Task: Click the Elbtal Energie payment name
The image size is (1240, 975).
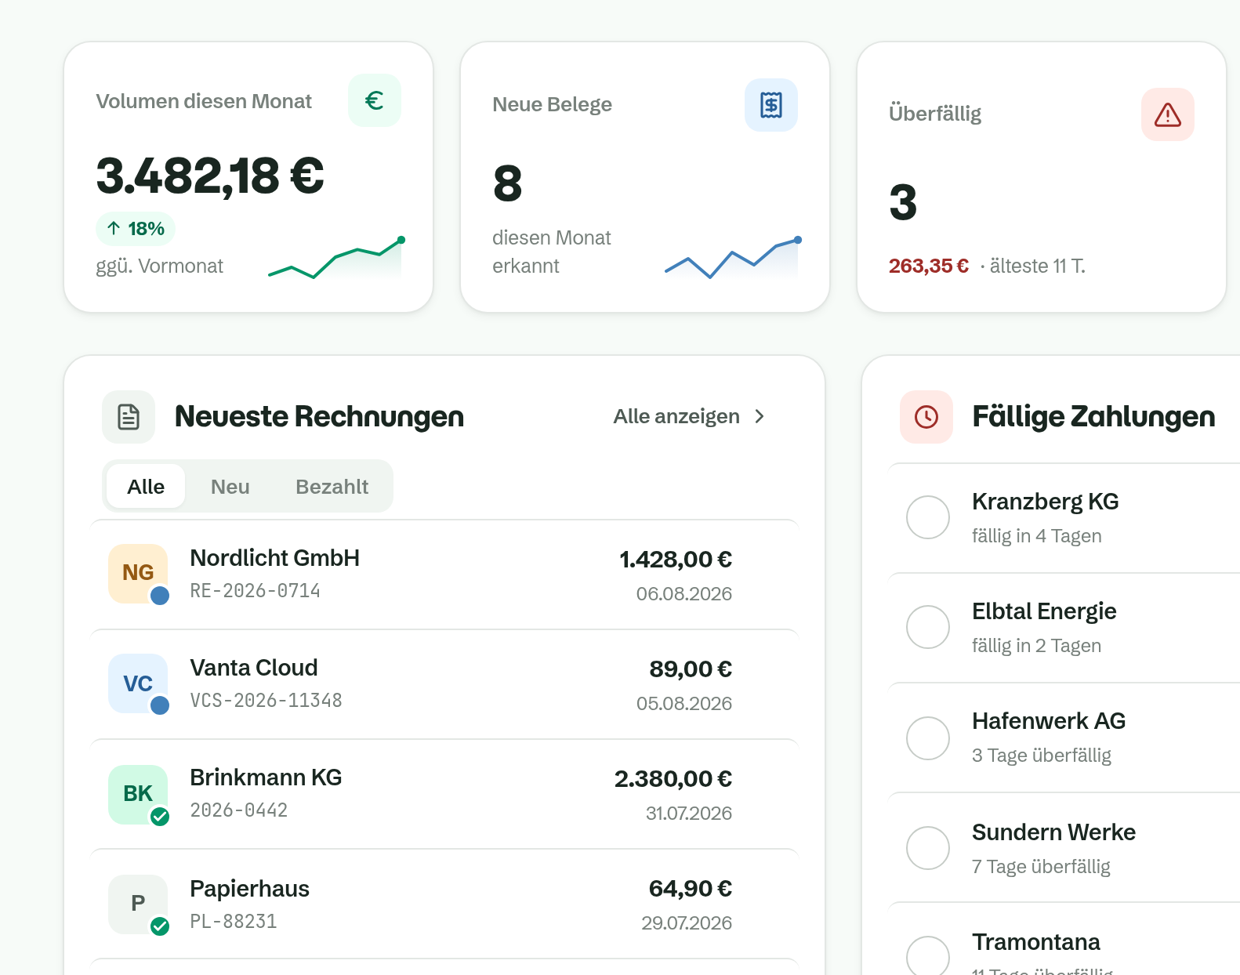Action: point(1044,611)
